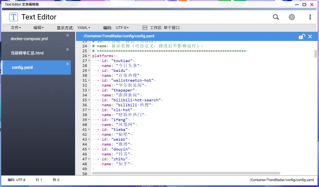Click the "thepaper" id value

123,90
